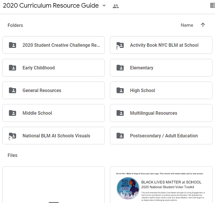Viewport: 215px width, 203px height.
Task: Click the Middle School folder icon
Action: [12, 113]
